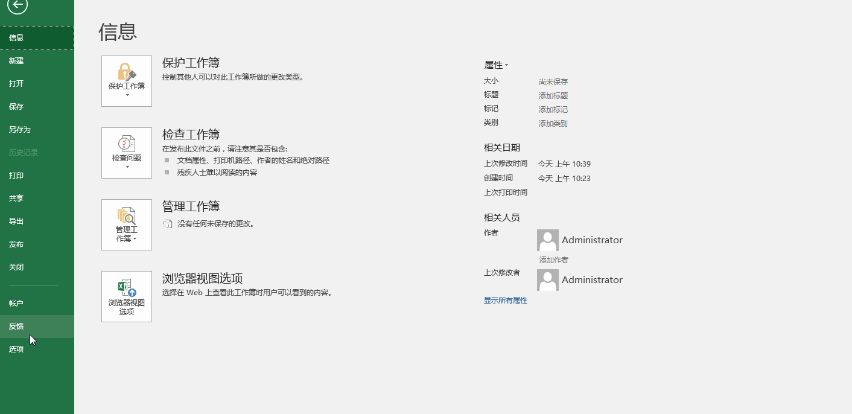Image resolution: width=852 pixels, height=414 pixels.
Task: Click the green File sidebar area icon arrow
Action: point(16,7)
